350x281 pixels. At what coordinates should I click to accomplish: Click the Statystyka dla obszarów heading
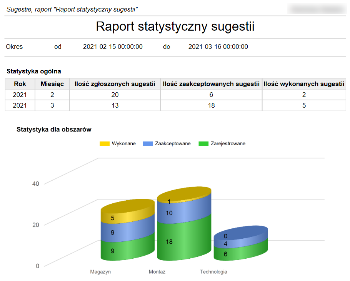click(54, 130)
